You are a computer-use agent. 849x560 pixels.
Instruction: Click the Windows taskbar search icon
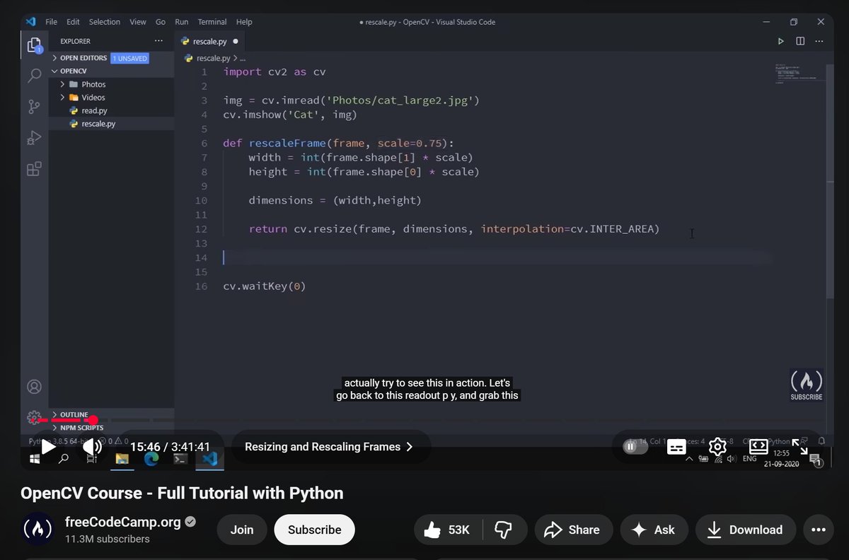[x=64, y=459]
